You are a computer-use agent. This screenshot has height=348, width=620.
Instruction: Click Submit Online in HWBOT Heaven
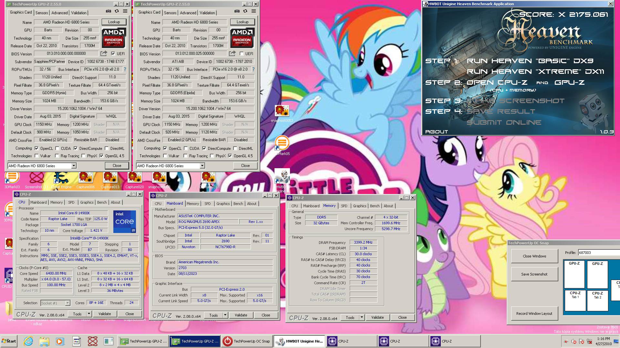click(504, 122)
